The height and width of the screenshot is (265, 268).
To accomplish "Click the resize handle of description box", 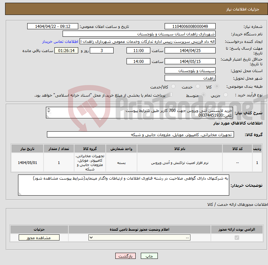I will (48, 117).
